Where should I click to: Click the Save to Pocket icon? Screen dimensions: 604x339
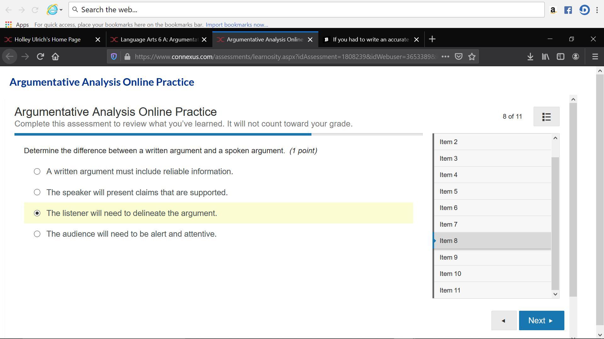(459, 57)
